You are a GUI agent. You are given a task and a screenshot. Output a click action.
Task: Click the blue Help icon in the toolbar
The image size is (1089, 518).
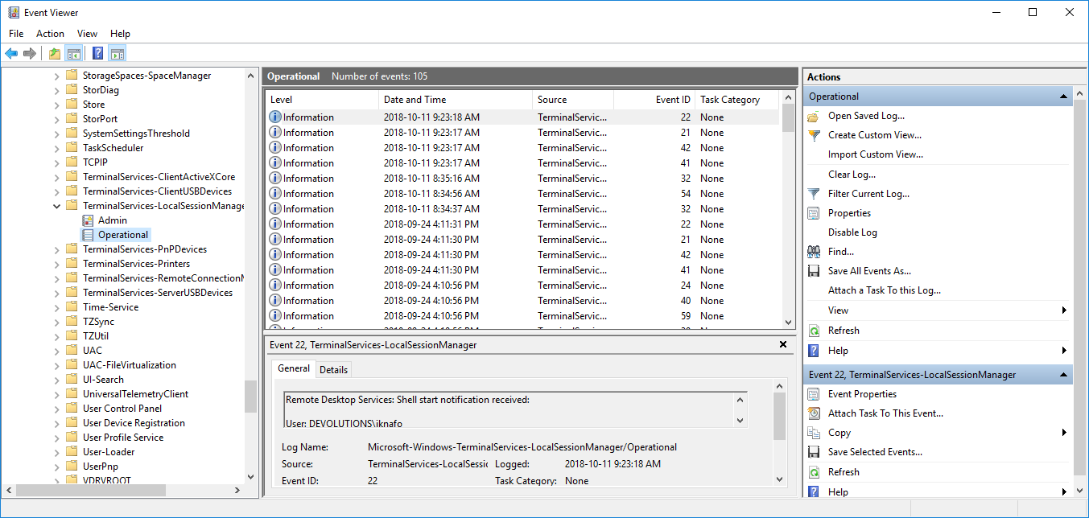point(97,54)
